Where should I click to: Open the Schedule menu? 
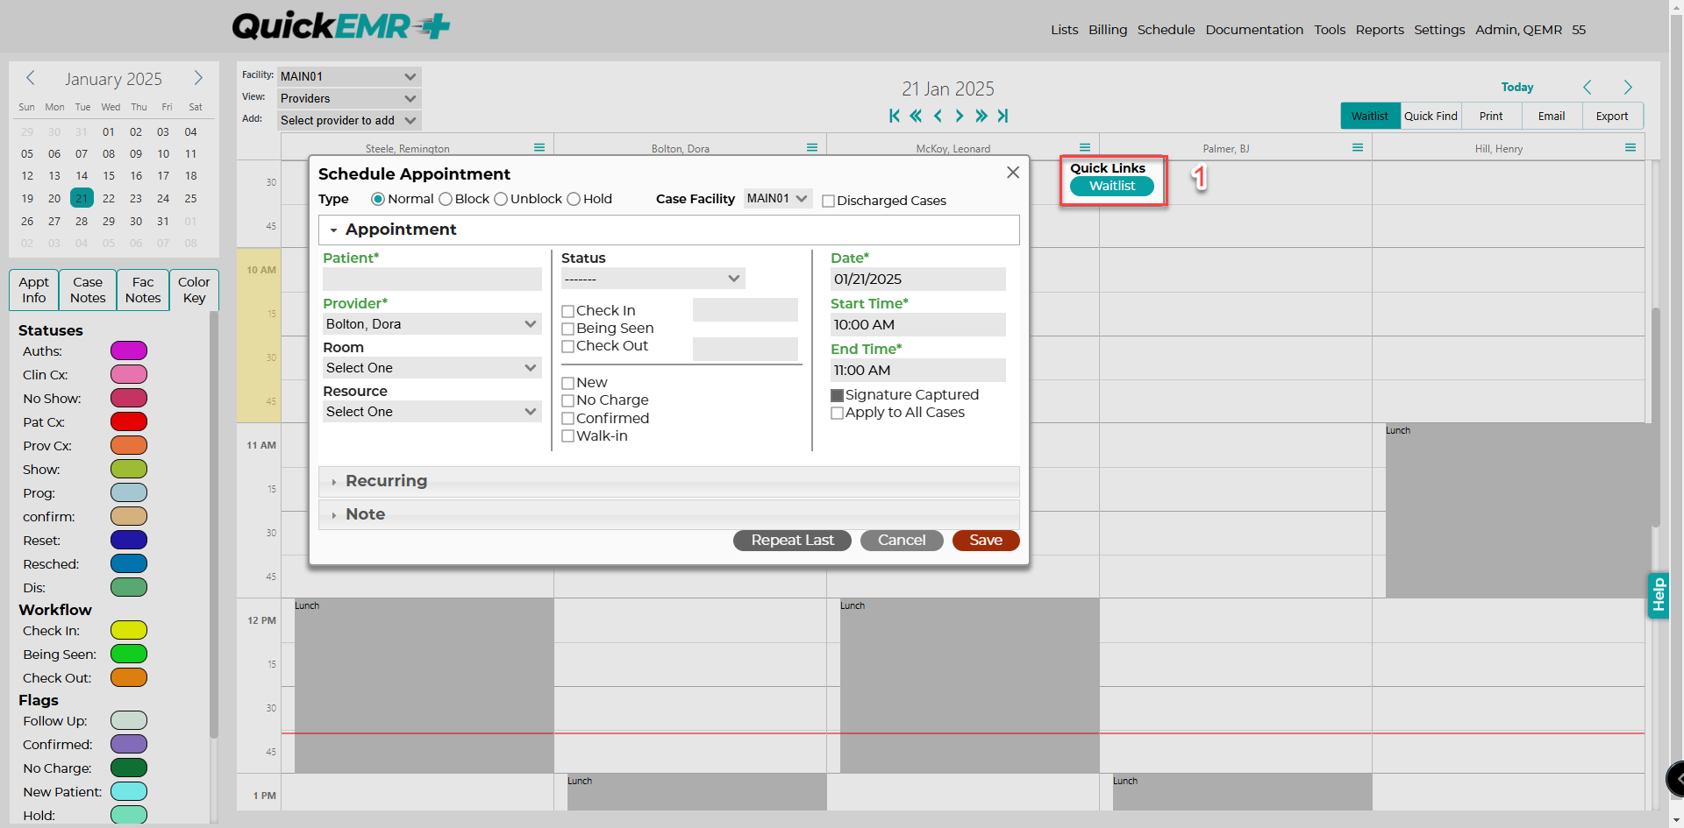tap(1167, 30)
